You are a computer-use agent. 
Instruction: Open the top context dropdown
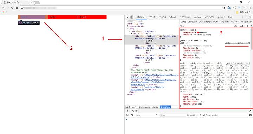[147, 115]
